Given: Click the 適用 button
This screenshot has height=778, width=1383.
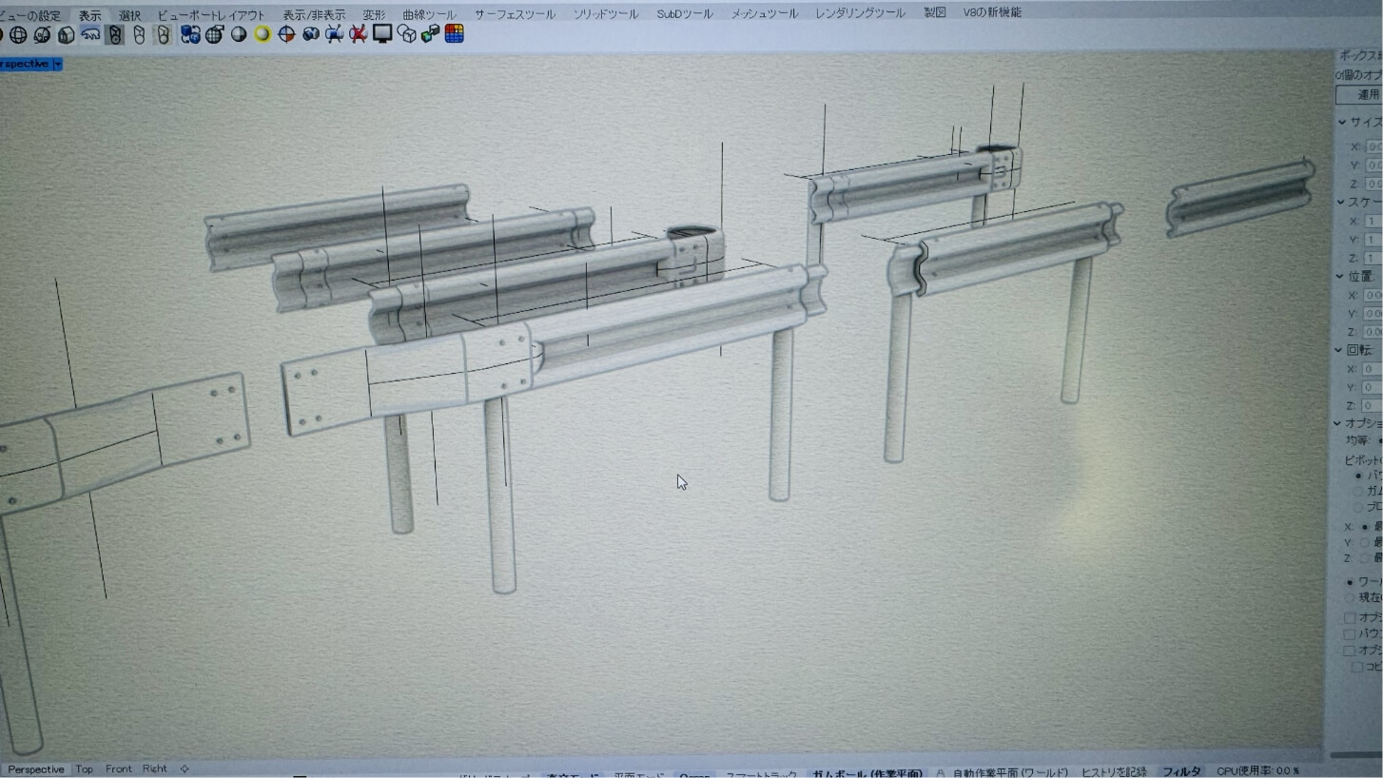Looking at the screenshot, I should 1366,94.
